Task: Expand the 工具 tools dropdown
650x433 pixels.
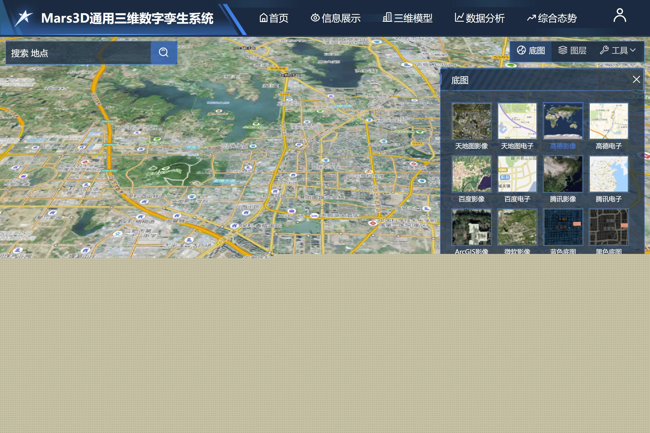Action: (x=618, y=51)
